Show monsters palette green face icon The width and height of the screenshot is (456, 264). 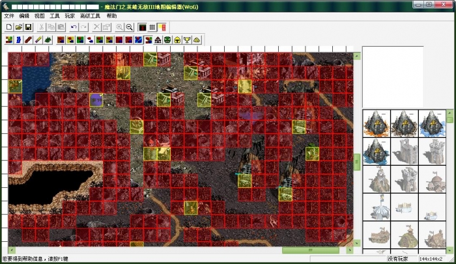click(167, 40)
